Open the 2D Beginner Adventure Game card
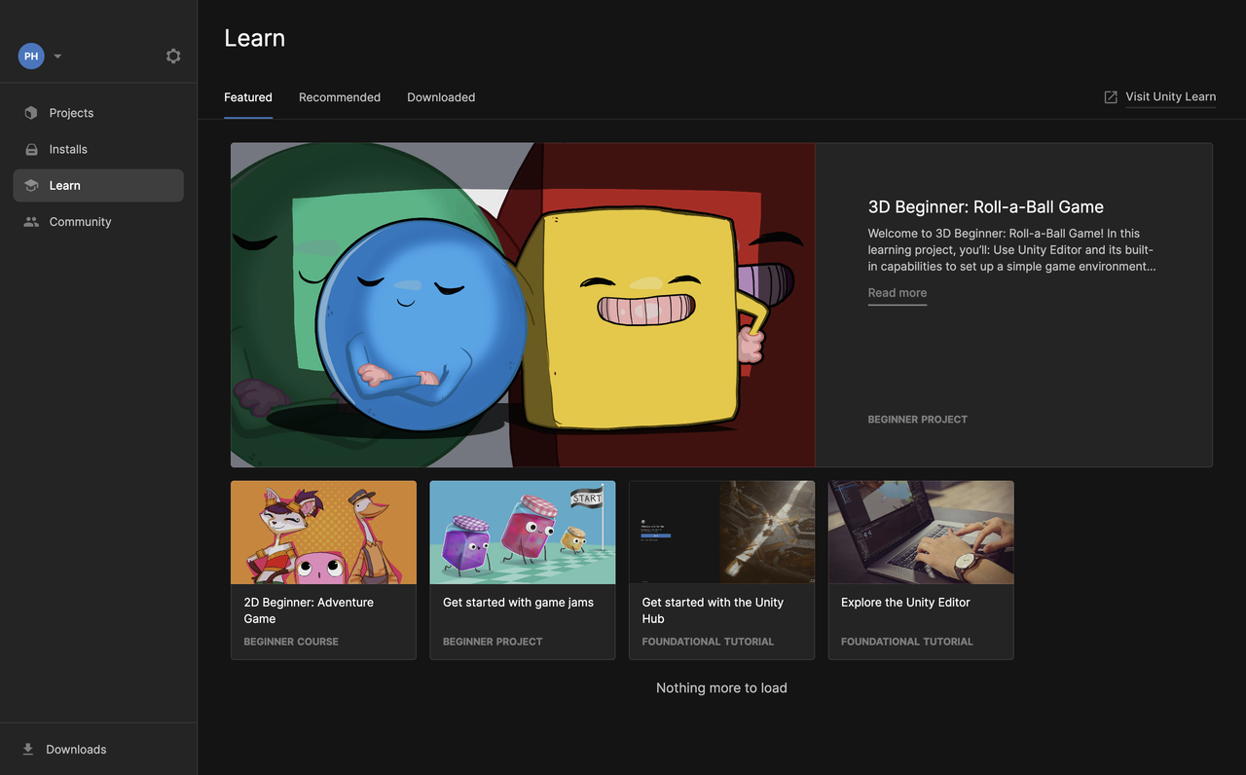Image resolution: width=1246 pixels, height=775 pixels. (323, 571)
